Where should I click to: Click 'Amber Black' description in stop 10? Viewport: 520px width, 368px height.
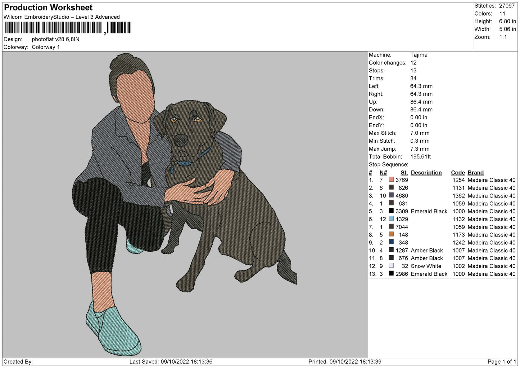coord(427,250)
